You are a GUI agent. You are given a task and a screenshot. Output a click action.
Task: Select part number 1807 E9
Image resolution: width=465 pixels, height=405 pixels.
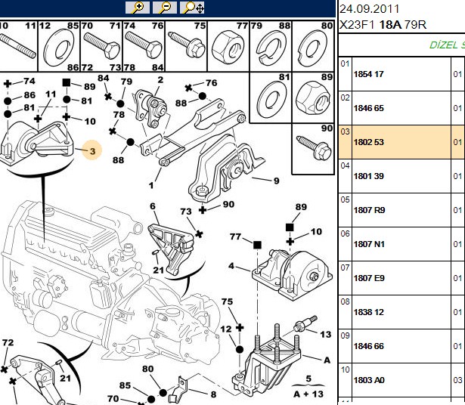tap(369, 278)
